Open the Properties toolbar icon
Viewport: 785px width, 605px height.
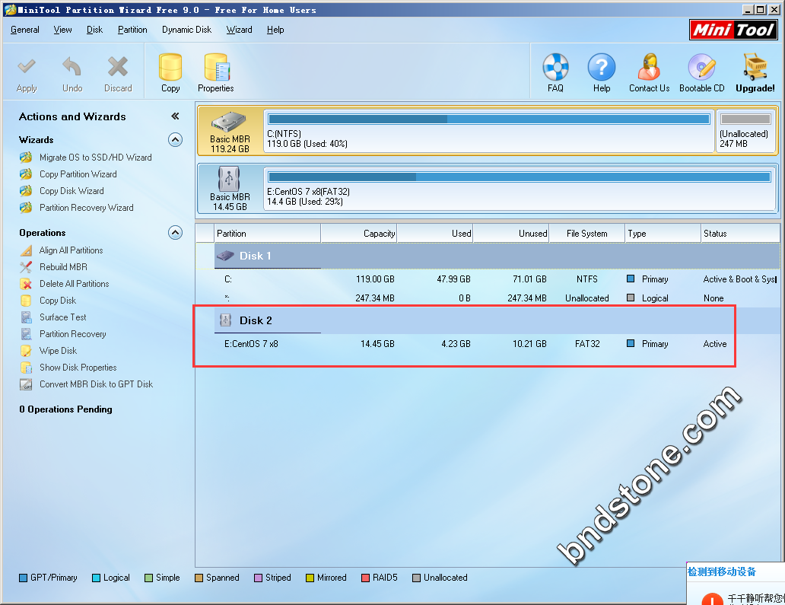point(216,67)
